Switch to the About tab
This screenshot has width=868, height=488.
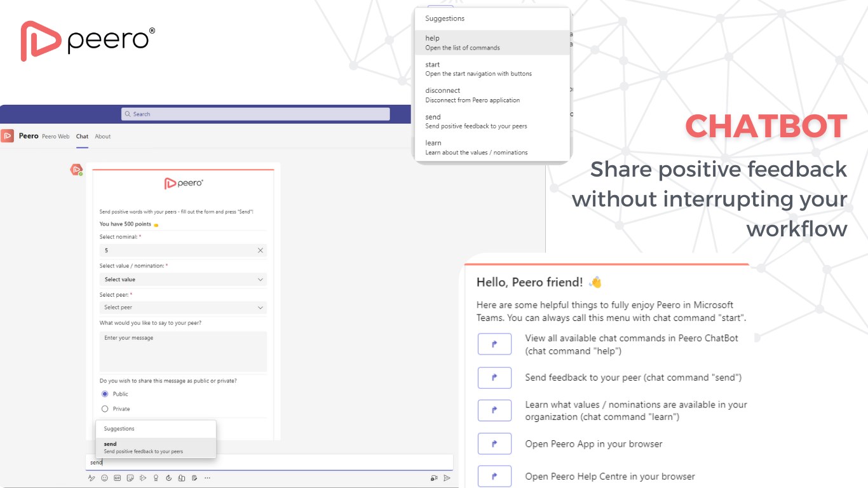pyautogui.click(x=103, y=136)
